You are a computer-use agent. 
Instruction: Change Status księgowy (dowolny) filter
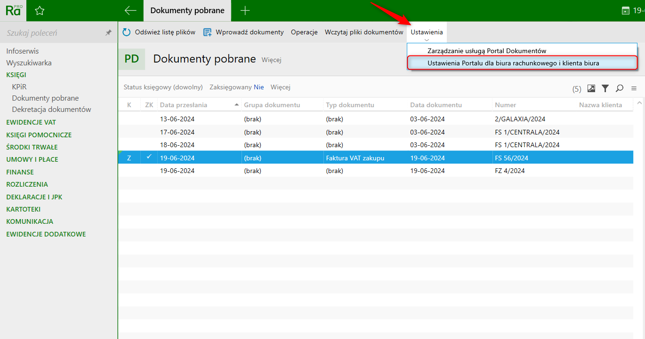pos(163,87)
